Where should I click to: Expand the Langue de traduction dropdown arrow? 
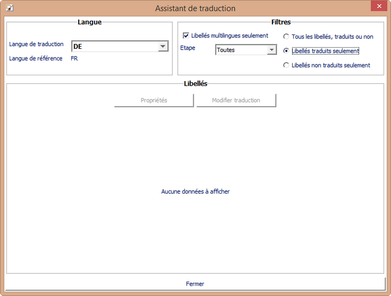point(163,47)
